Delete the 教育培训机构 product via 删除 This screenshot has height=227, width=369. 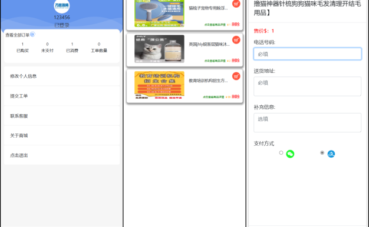pos(236,96)
